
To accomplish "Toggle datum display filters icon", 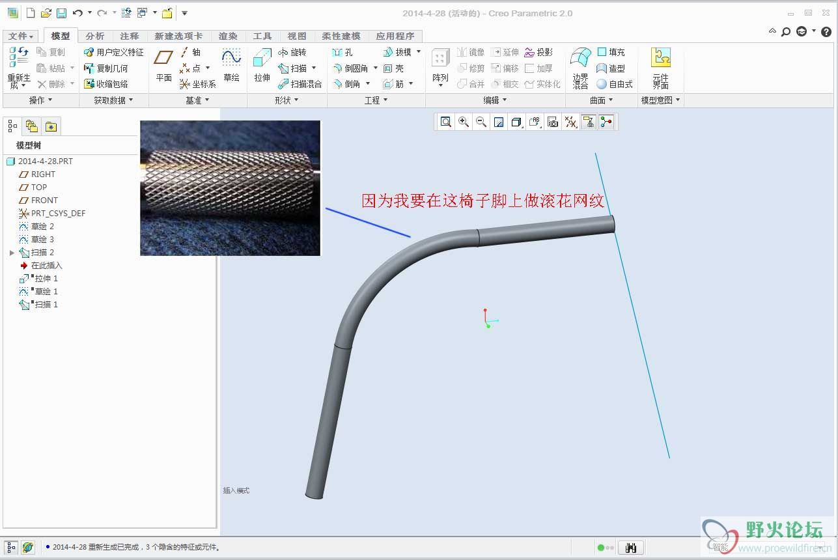I will point(571,122).
